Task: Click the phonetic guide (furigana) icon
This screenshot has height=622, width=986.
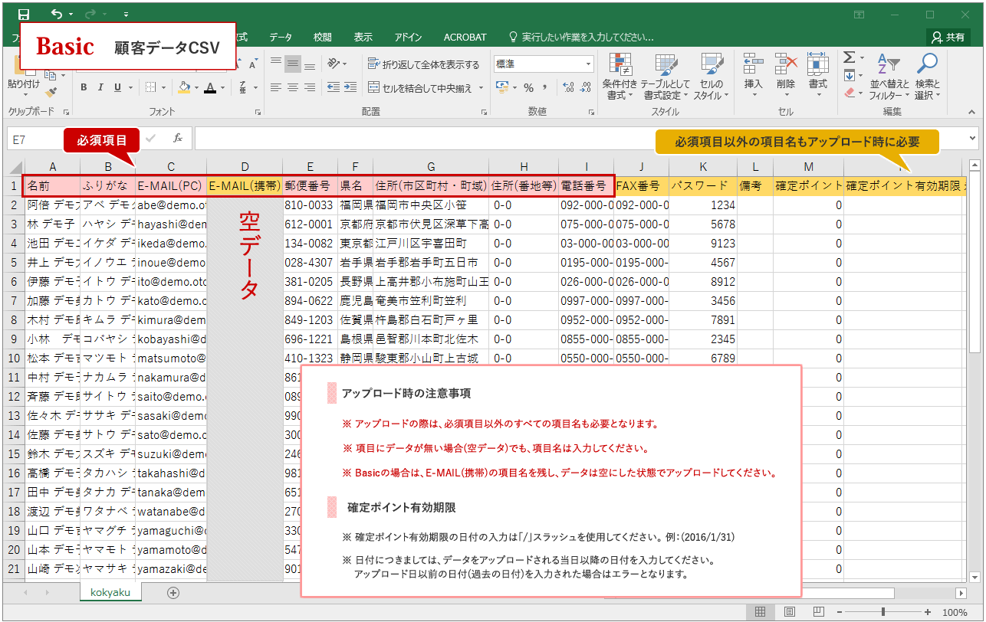Action: (x=242, y=87)
